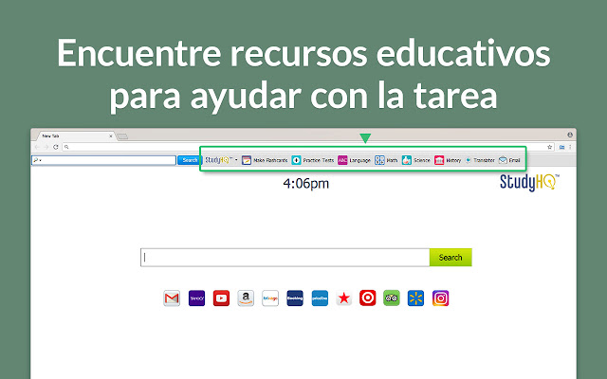Click the Chrome profile avatar icon
Screen dimensions: 607x379
(x=570, y=135)
